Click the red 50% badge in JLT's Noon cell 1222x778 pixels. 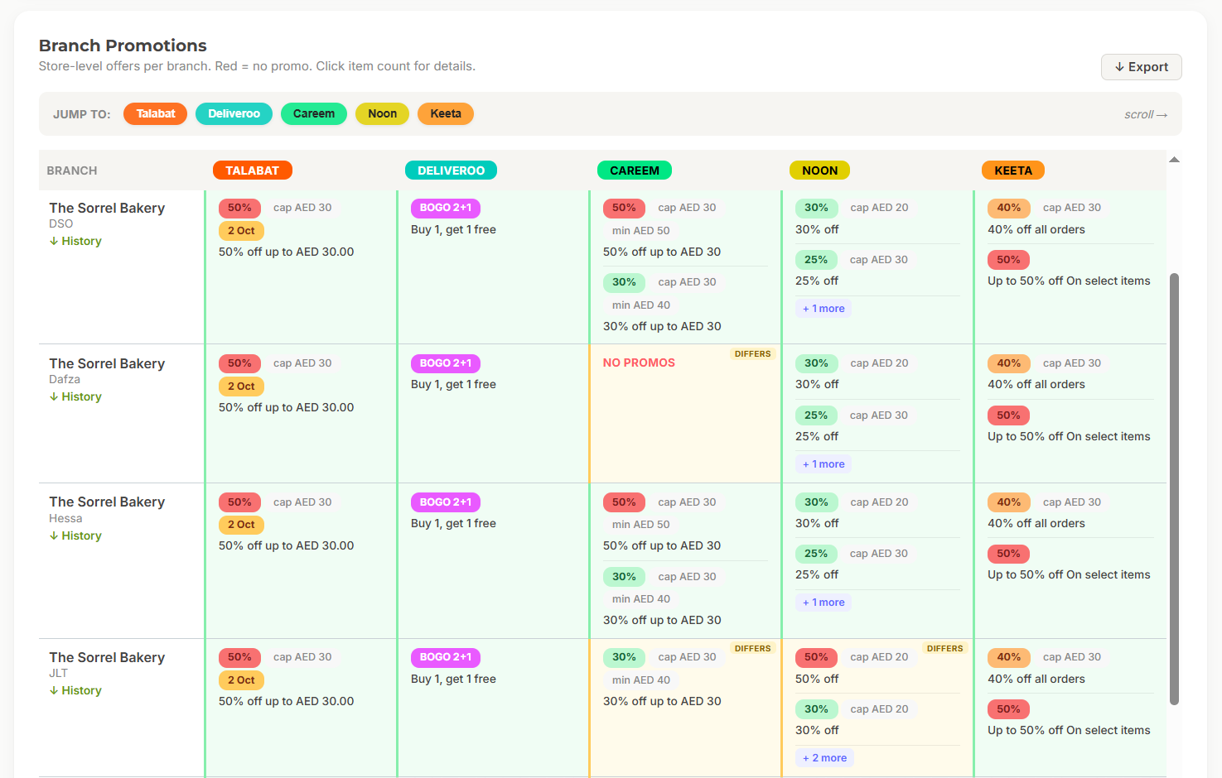tap(816, 657)
